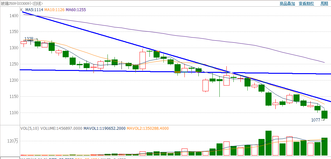
Task: Click the 1400 price axis label
Action: point(14,16)
